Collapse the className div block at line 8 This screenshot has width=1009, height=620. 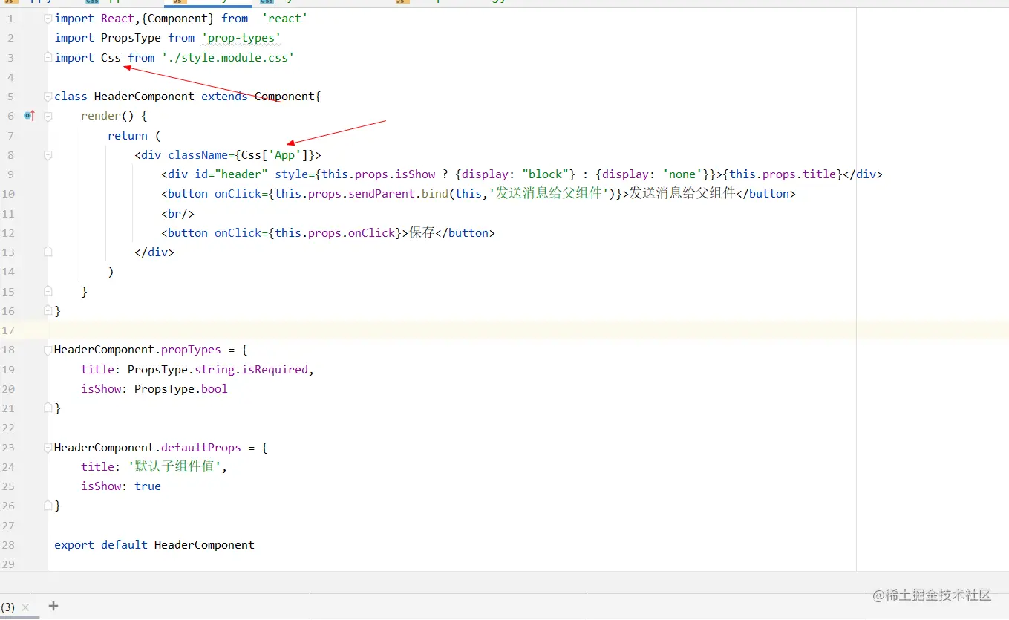click(48, 155)
